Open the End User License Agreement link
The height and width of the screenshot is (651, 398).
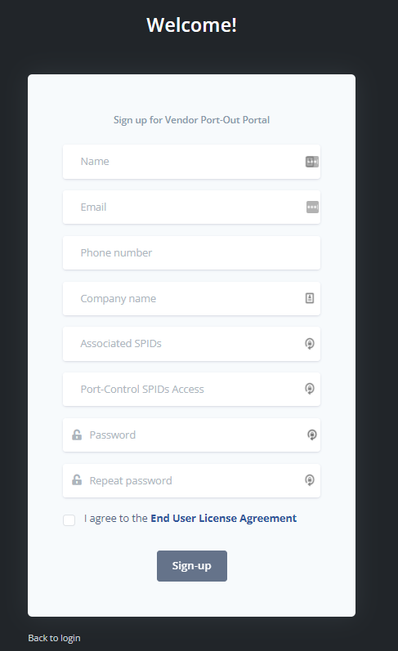pyautogui.click(x=223, y=518)
